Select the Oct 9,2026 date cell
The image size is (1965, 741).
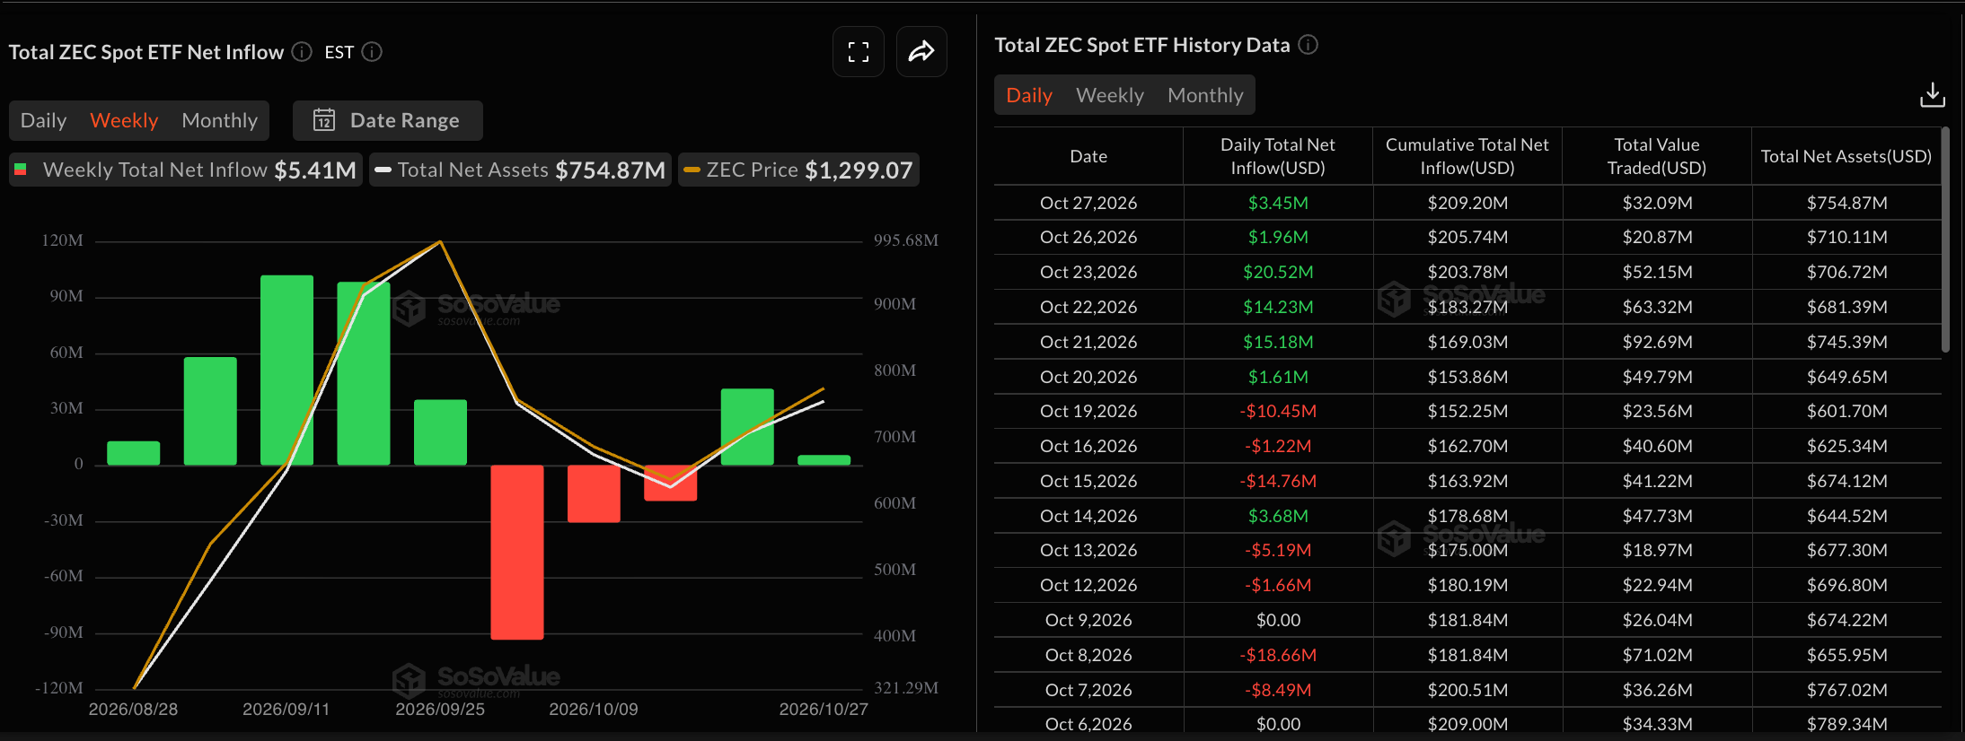[x=1088, y=620]
